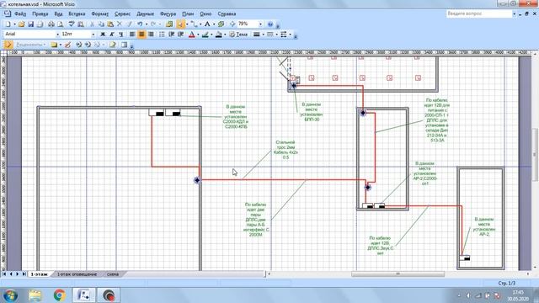Apply fill color bucket swatch

coord(219,34)
